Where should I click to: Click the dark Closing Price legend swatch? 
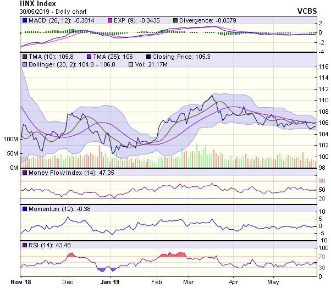pyautogui.click(x=148, y=57)
